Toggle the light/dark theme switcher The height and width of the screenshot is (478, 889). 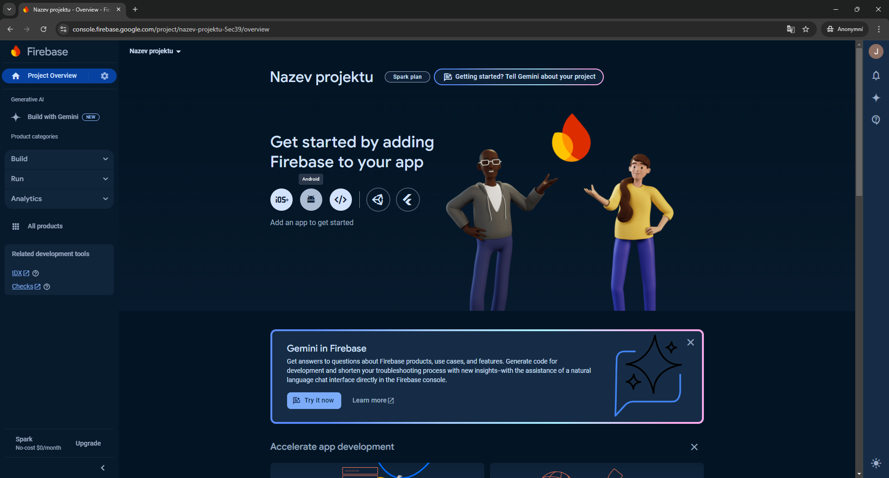(x=876, y=463)
